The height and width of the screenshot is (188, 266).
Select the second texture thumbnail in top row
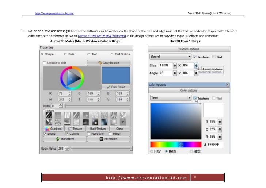[58, 115]
